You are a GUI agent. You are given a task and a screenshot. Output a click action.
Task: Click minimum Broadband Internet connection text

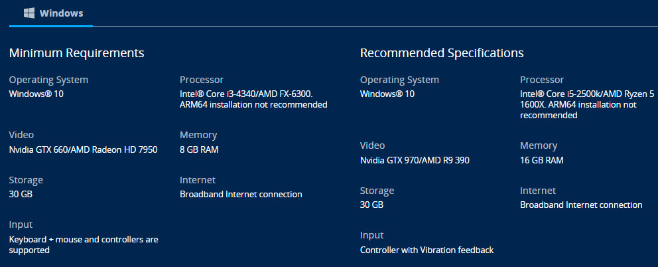[241, 194]
